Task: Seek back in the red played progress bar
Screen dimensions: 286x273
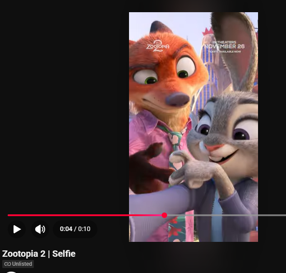Action: (85, 215)
